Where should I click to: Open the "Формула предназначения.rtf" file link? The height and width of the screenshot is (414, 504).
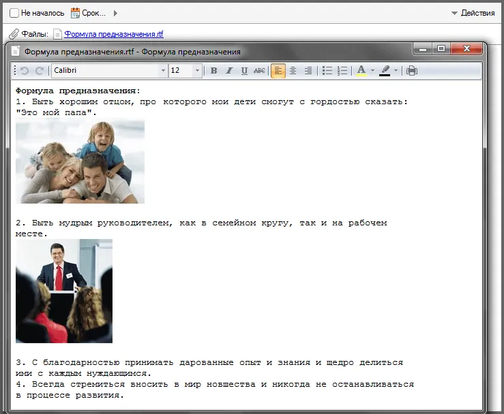113,34
